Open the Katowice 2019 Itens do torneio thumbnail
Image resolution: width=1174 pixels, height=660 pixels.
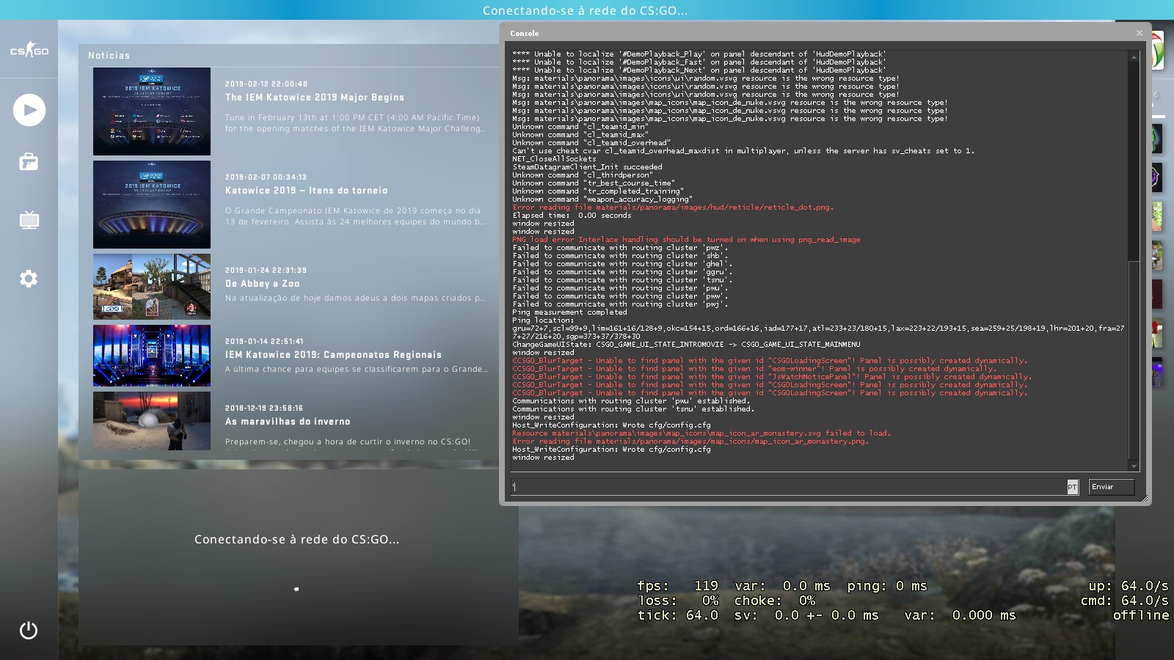tap(152, 205)
